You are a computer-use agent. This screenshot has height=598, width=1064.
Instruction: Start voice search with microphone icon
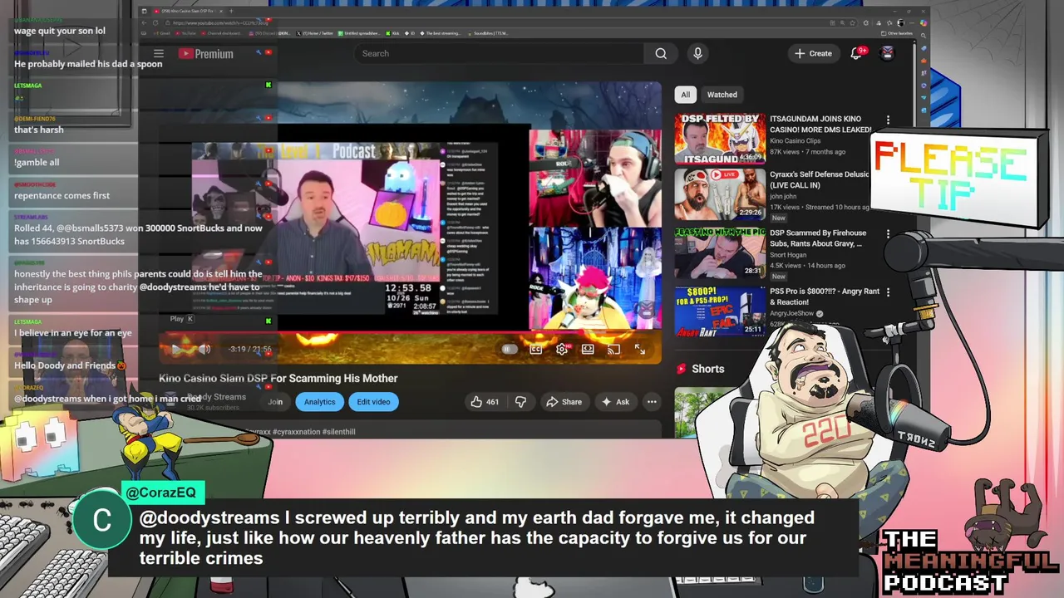coord(697,53)
